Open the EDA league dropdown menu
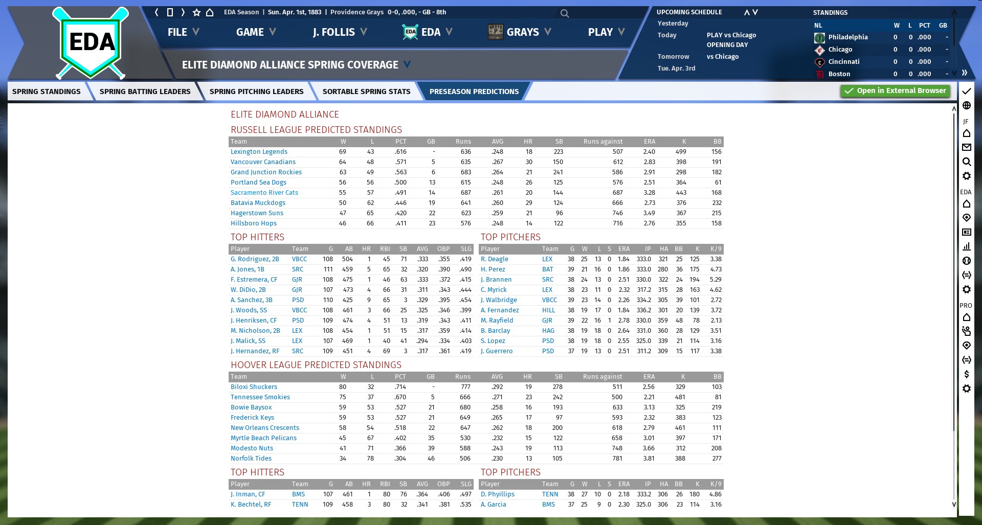The width and height of the screenshot is (982, 525). click(x=428, y=32)
